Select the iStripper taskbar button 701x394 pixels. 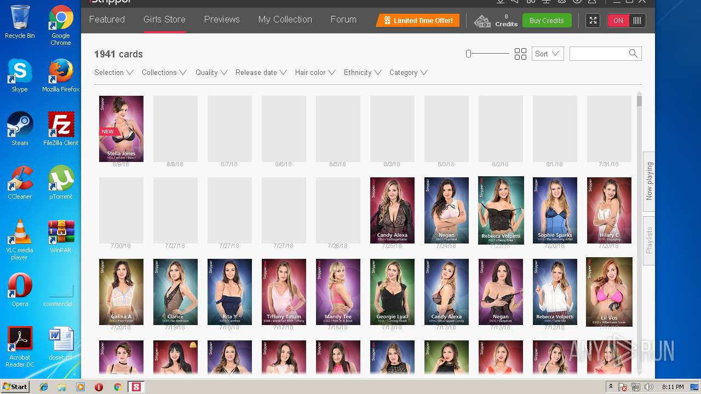tap(136, 387)
